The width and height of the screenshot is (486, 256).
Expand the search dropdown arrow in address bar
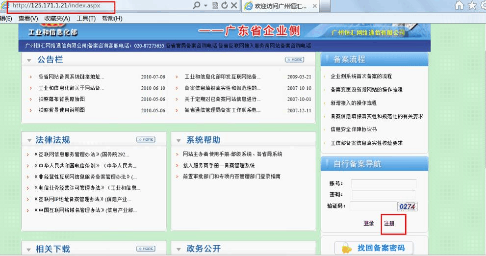point(205,6)
